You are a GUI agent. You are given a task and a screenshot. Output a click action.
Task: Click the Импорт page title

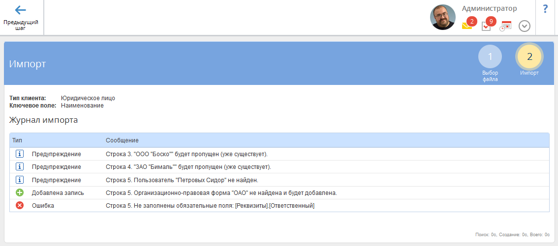[28, 64]
